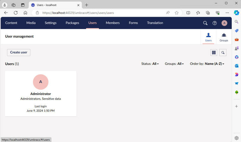Open the Settings section
This screenshot has width=241, height=142.
(50, 23)
